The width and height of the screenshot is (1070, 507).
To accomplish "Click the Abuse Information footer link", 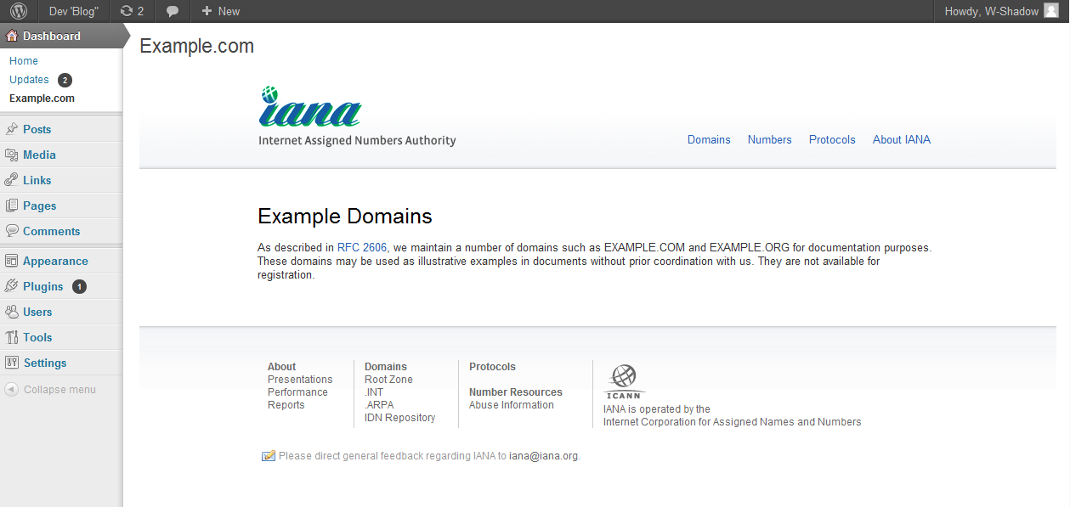I will point(512,405).
